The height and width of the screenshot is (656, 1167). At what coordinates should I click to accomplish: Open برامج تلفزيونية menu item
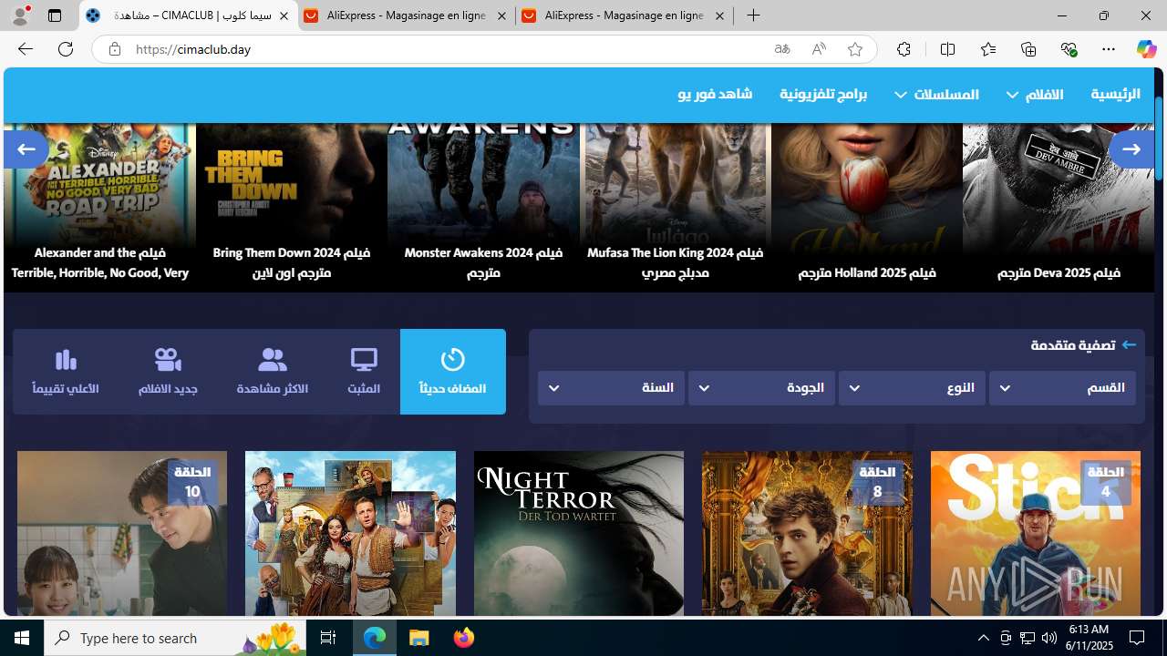tap(823, 94)
